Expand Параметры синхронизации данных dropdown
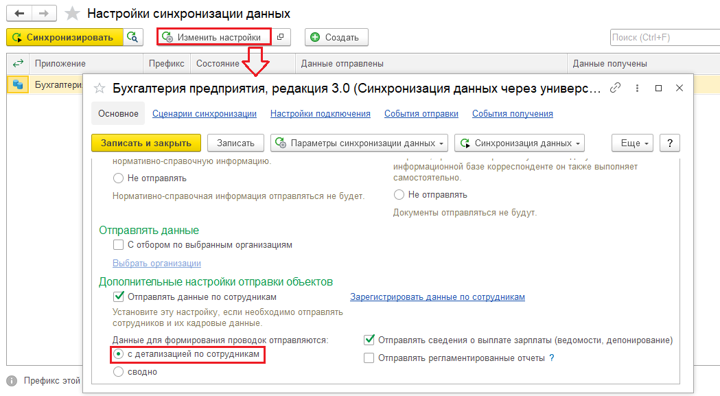This screenshot has height=396, width=720. point(360,143)
